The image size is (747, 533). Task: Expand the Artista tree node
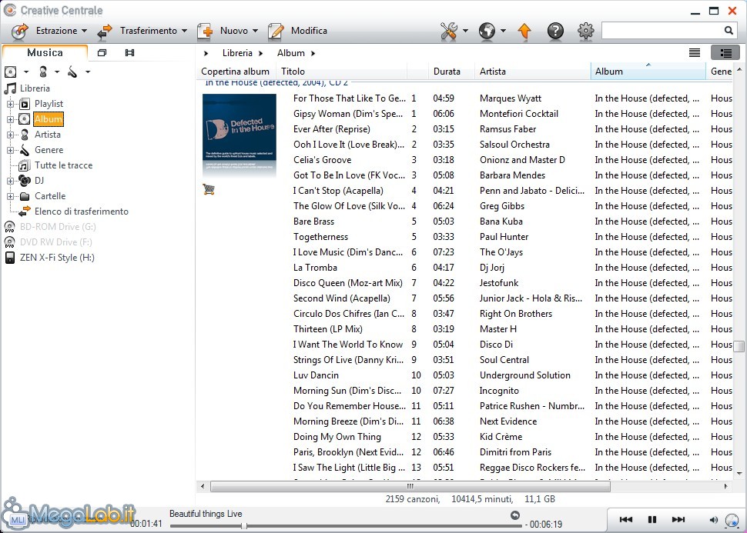coord(10,135)
